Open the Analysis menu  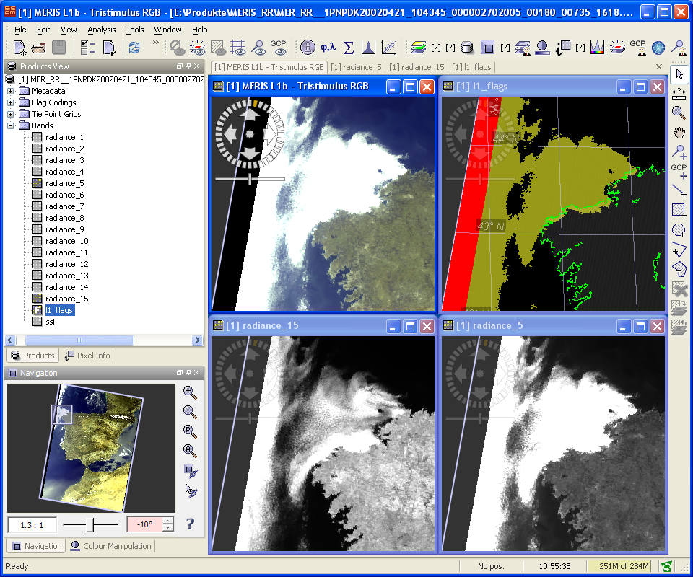(x=101, y=30)
